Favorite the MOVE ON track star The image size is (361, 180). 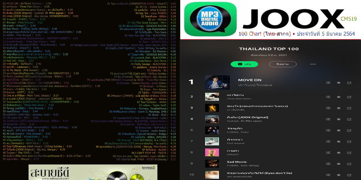[338, 83]
